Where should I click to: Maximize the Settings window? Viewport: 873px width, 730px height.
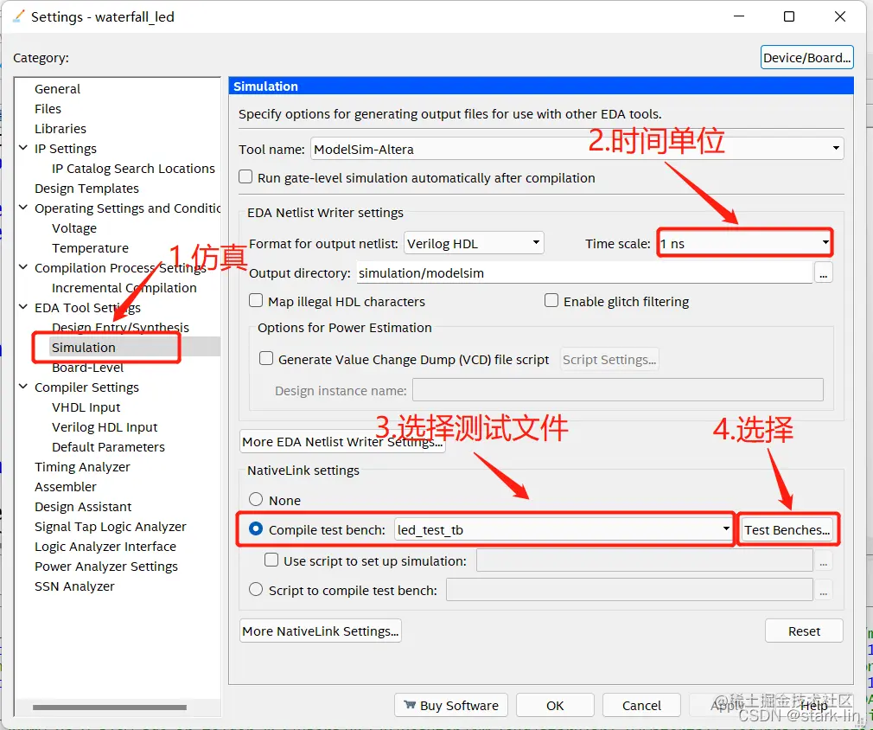click(x=789, y=16)
